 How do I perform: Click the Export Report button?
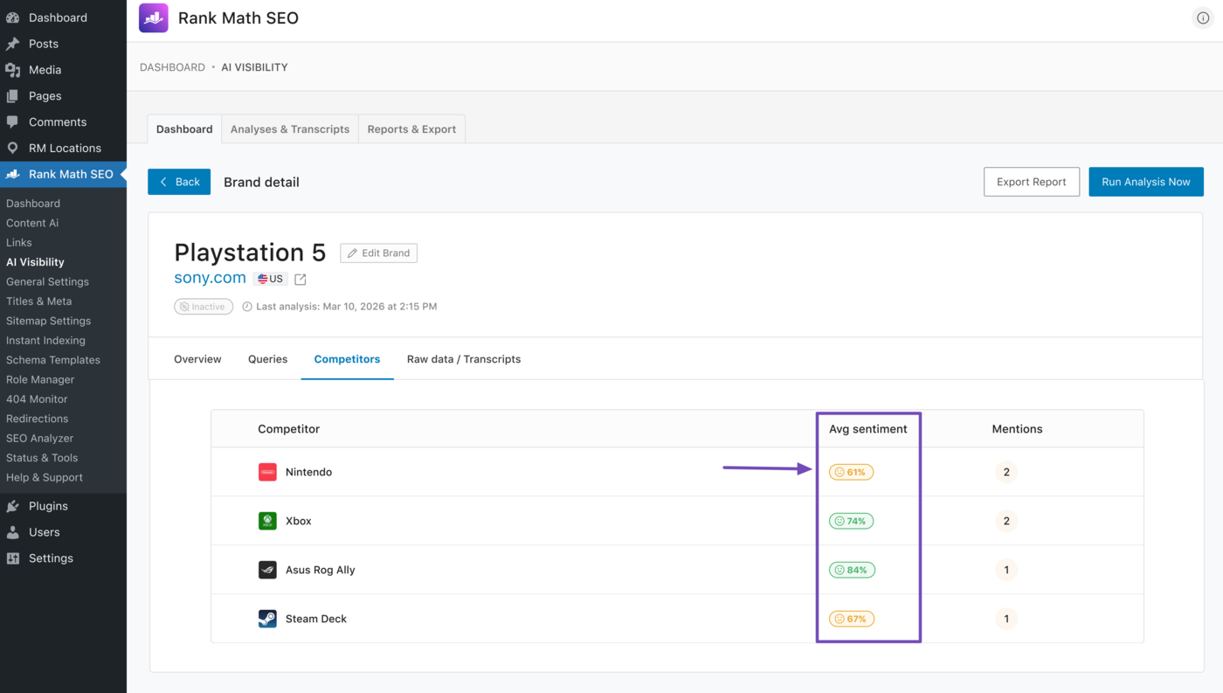[x=1032, y=182]
